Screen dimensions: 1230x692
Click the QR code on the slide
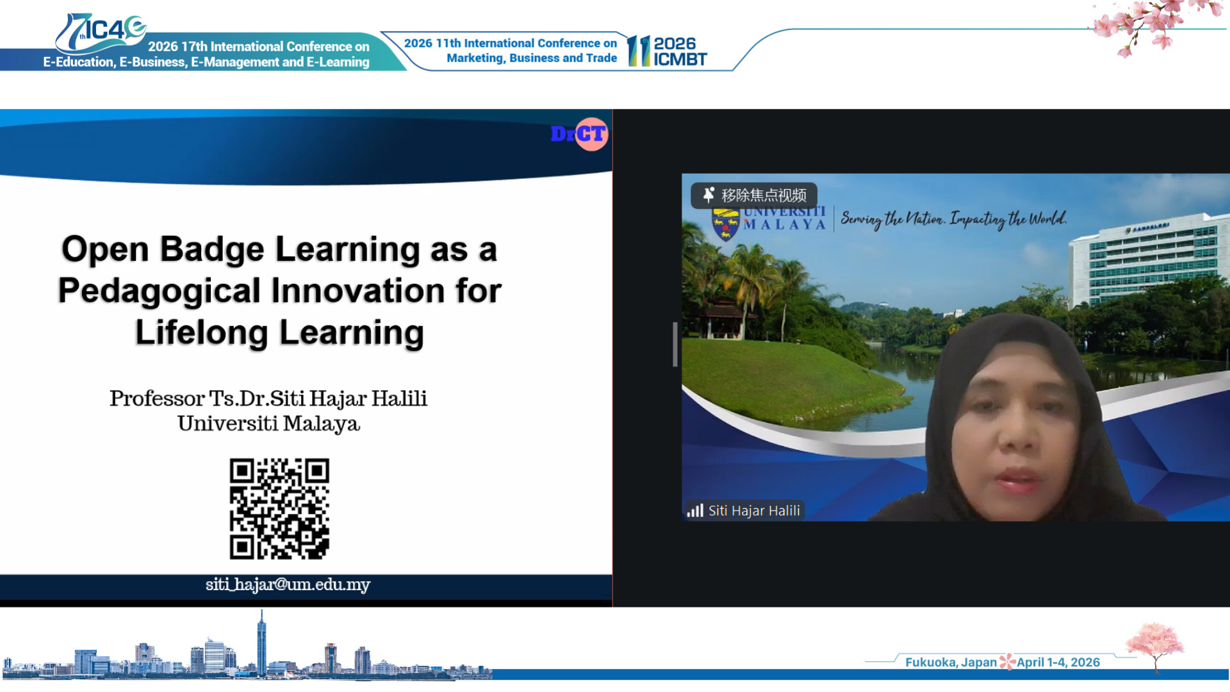279,509
